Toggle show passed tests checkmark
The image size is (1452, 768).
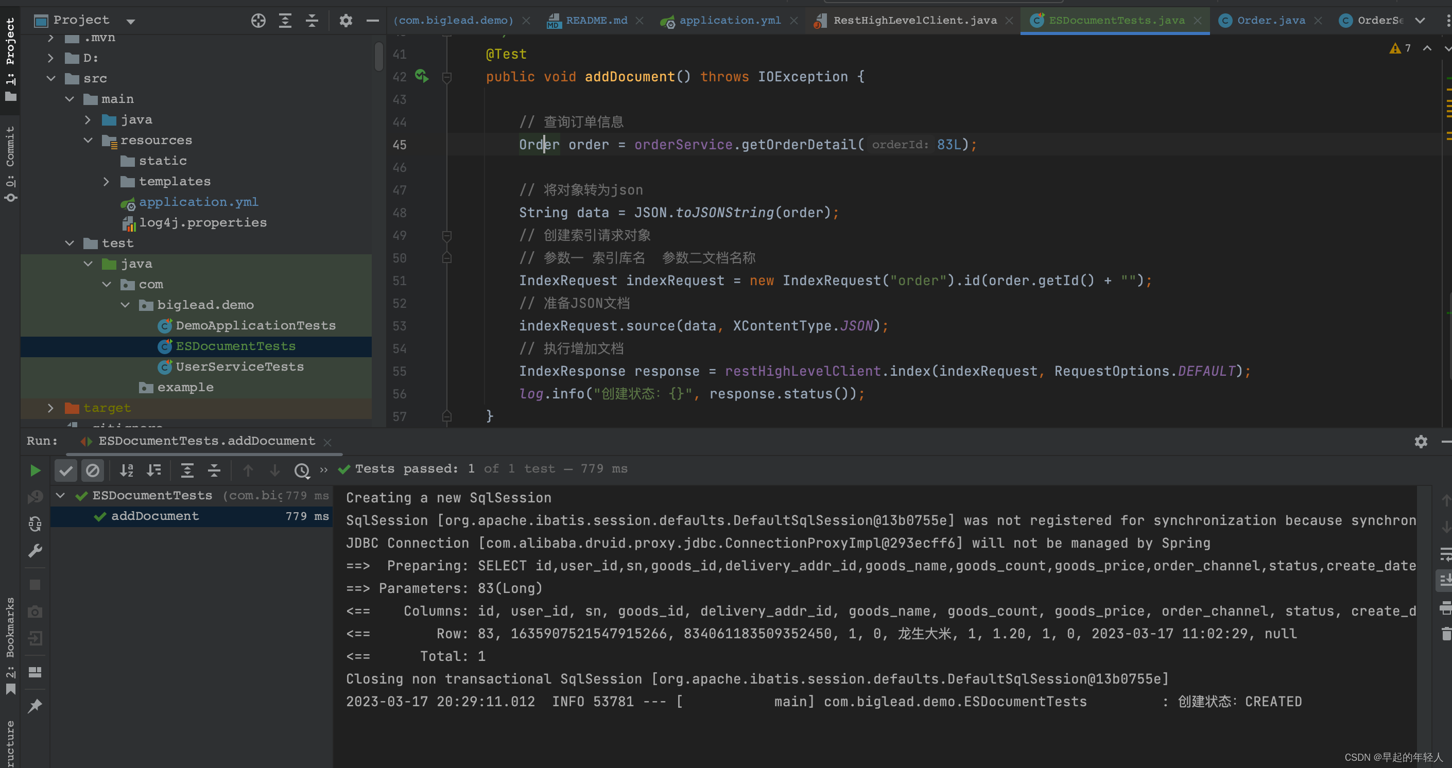click(66, 470)
